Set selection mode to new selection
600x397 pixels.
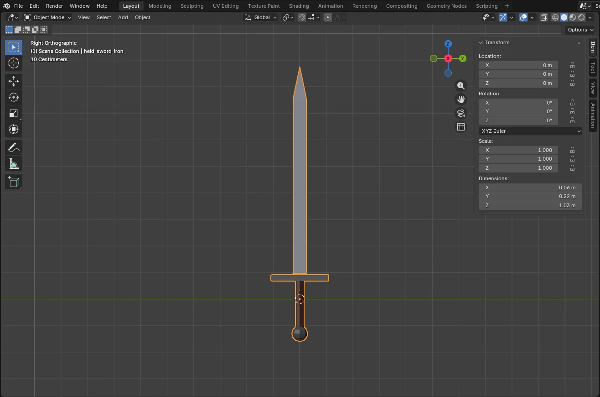[x=9, y=30]
